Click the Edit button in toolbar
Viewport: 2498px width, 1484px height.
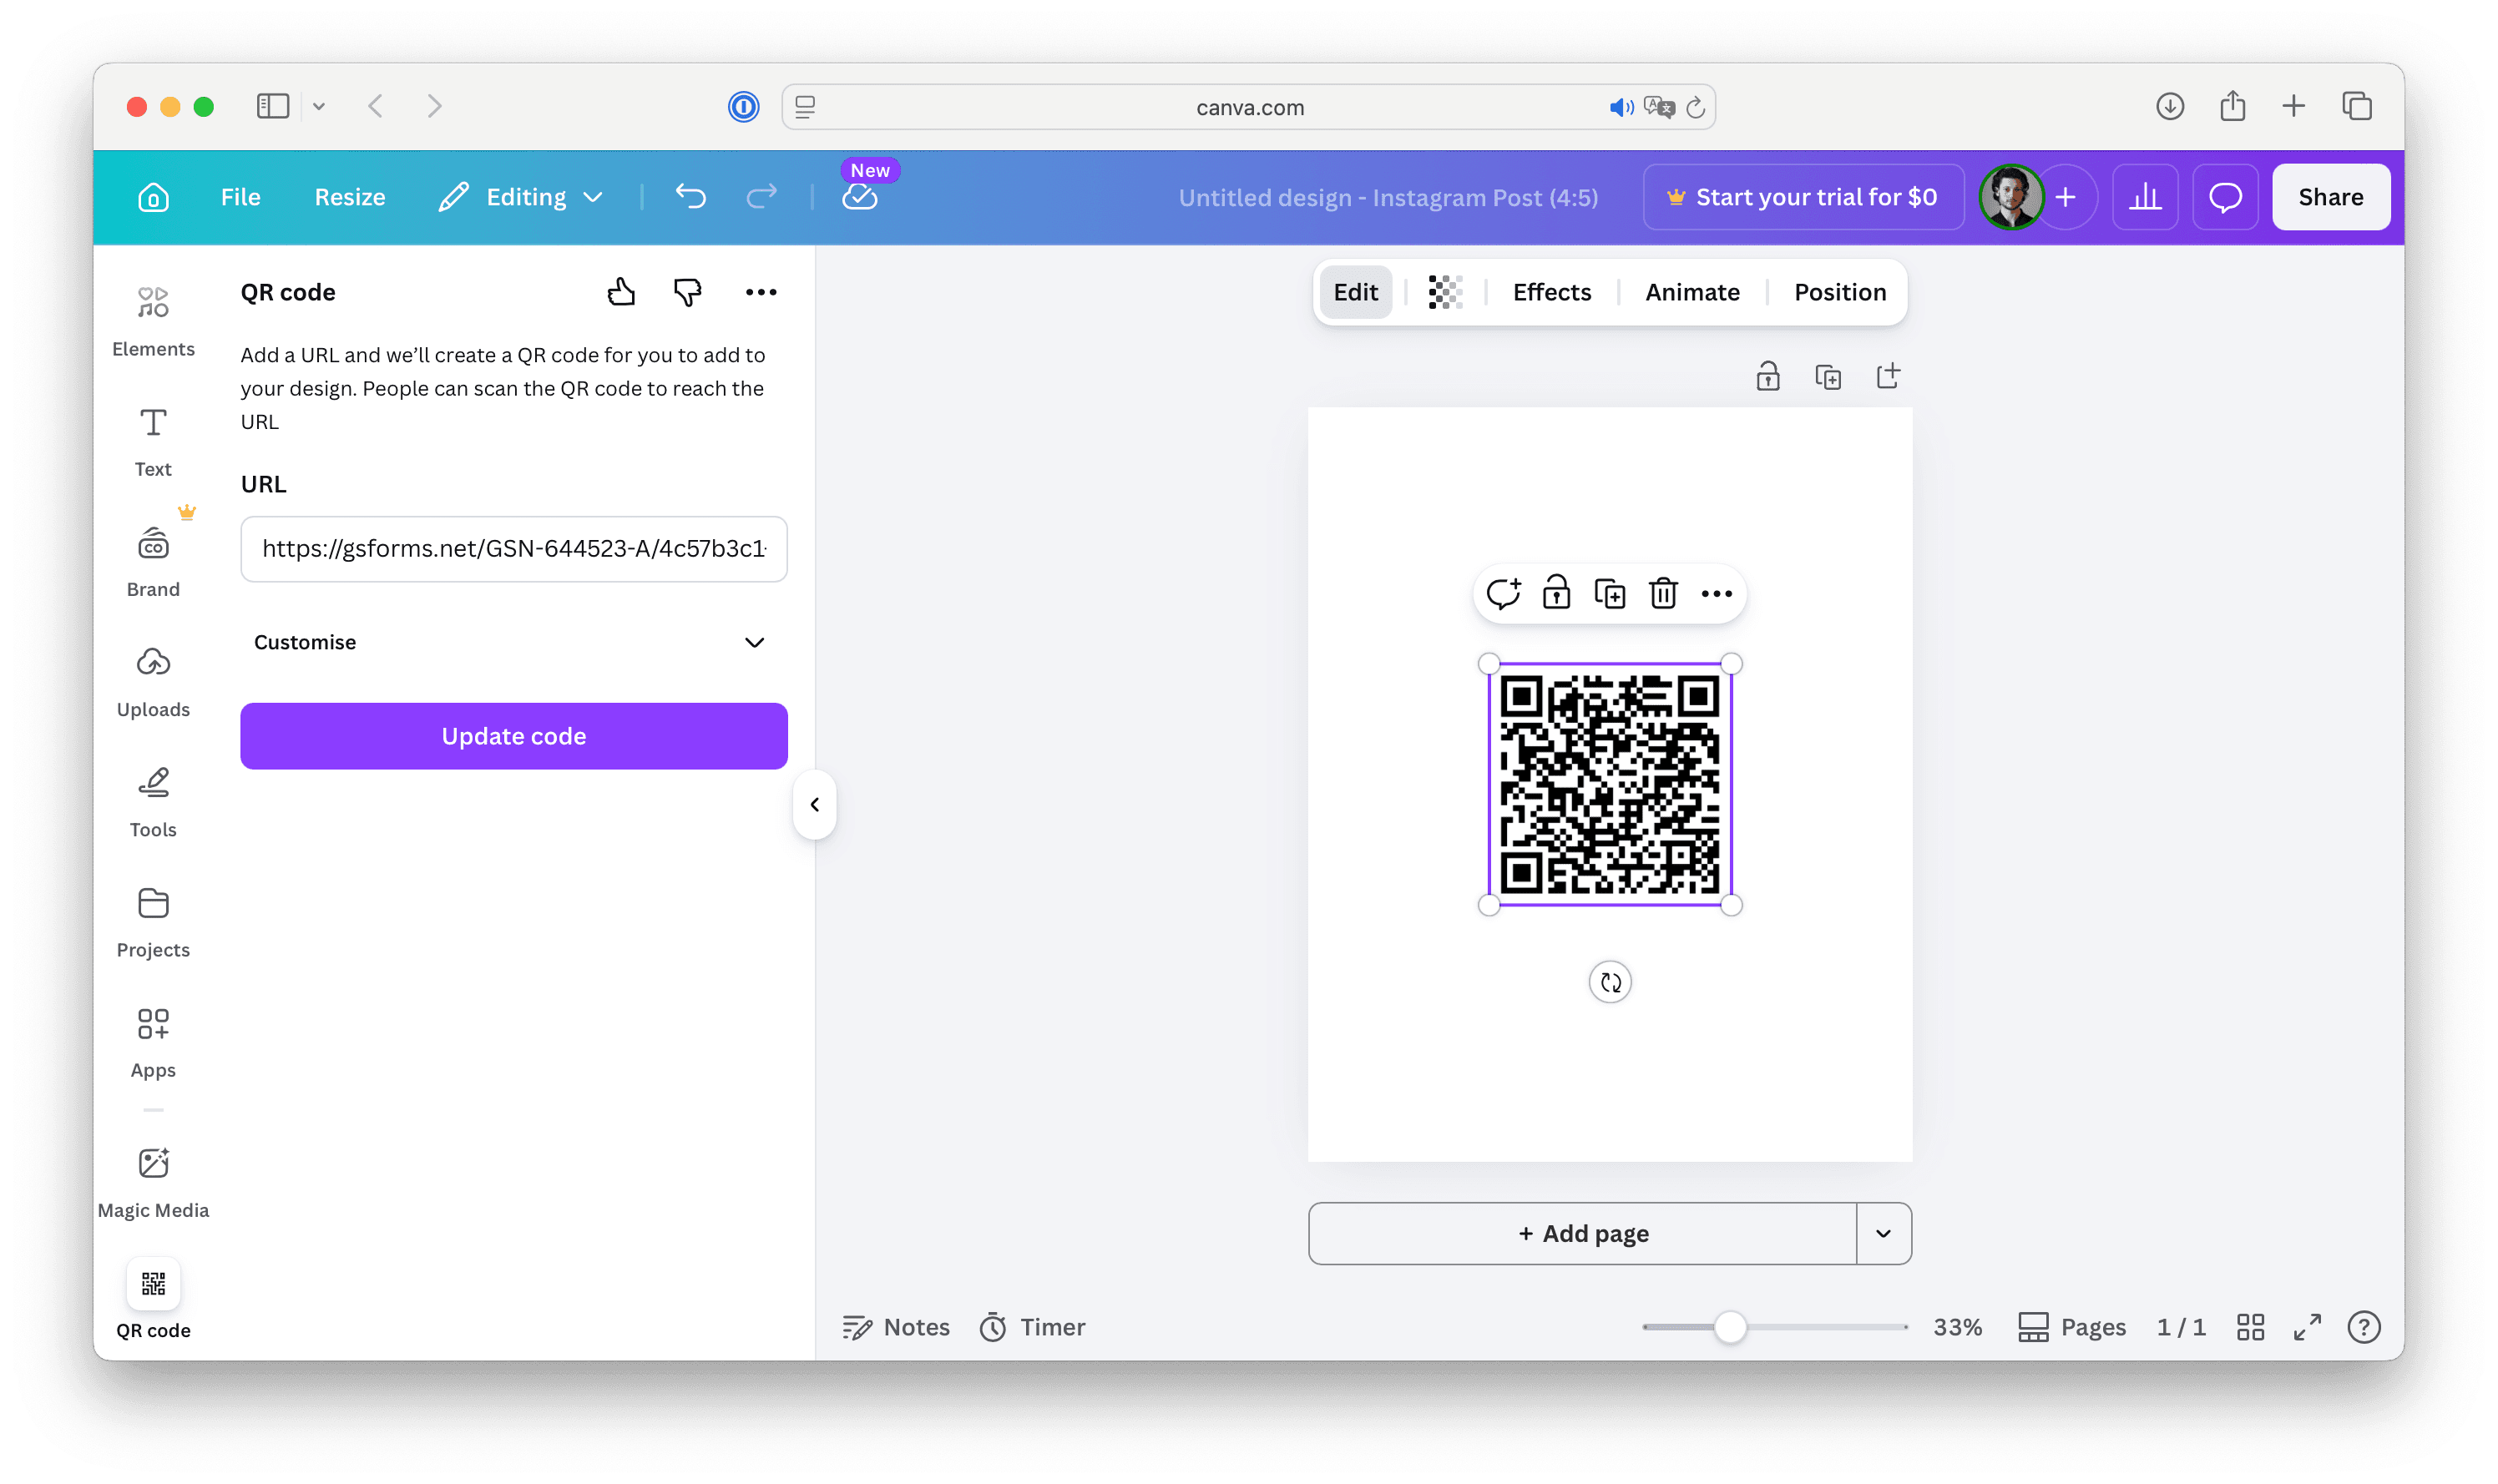pos(1355,292)
